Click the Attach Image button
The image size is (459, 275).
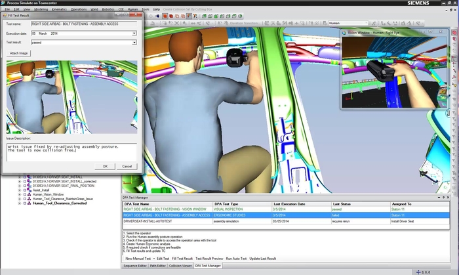click(x=19, y=53)
